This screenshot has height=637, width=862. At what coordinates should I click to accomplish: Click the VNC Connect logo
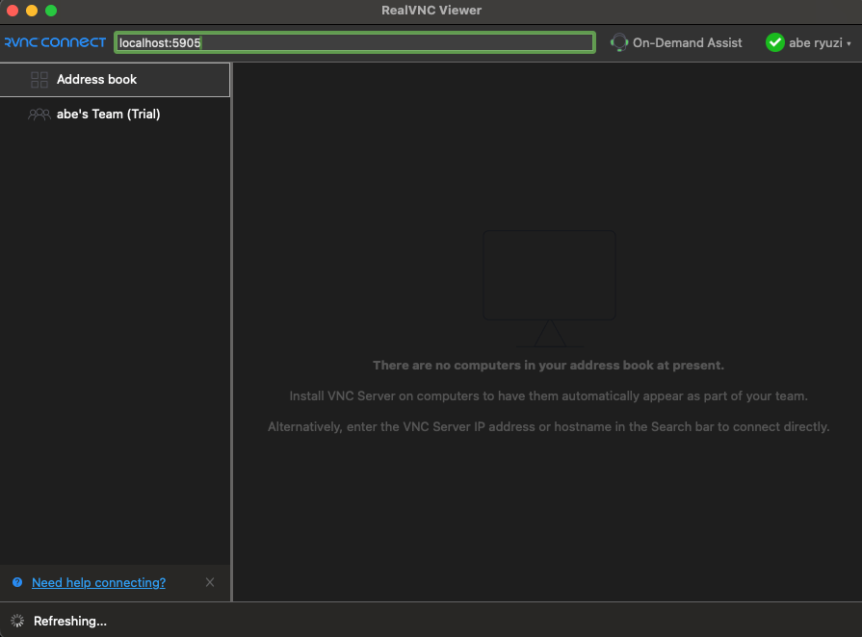point(55,42)
